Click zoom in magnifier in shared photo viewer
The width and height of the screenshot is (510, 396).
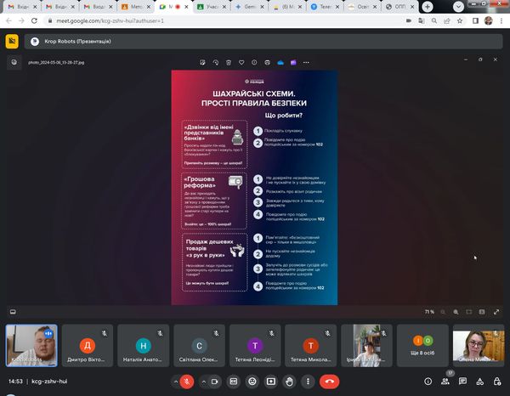tap(456, 312)
